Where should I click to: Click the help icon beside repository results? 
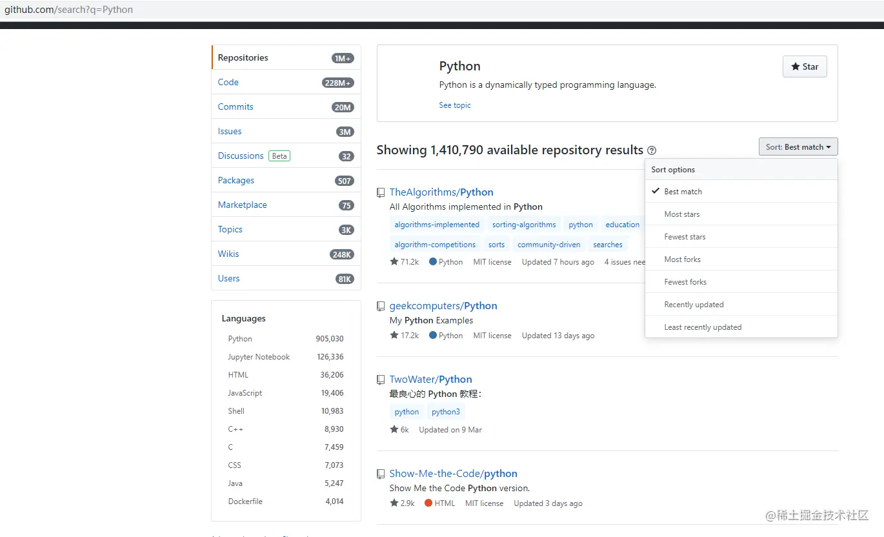pyautogui.click(x=652, y=150)
